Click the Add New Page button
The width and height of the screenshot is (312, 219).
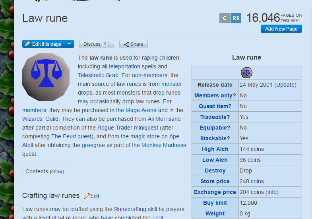tap(281, 29)
